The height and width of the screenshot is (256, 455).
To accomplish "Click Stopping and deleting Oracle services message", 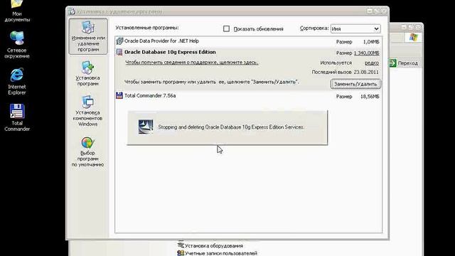I will coord(230,127).
